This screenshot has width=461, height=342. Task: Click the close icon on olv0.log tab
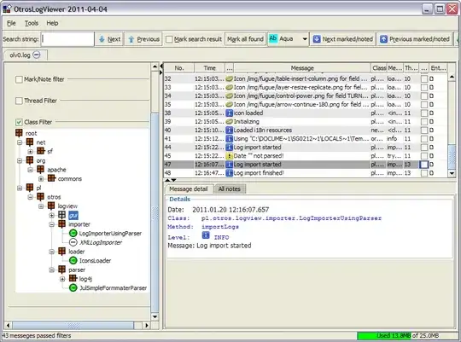click(37, 55)
